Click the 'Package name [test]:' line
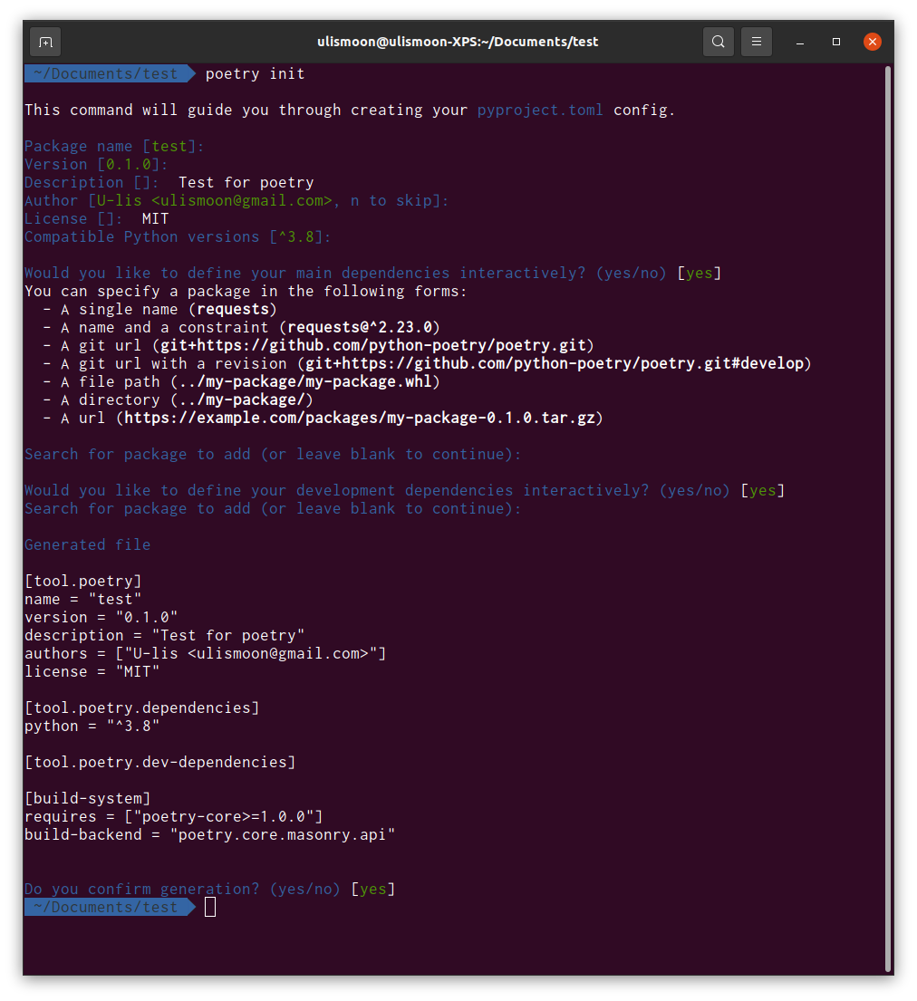The height and width of the screenshot is (1001, 917). pyautogui.click(x=114, y=147)
